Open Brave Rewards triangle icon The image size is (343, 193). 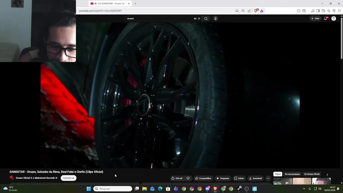click(x=262, y=11)
